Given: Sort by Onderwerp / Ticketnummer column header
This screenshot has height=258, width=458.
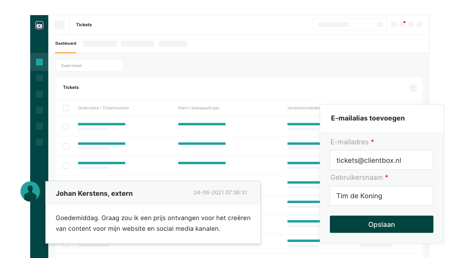Looking at the screenshot, I should coord(103,108).
